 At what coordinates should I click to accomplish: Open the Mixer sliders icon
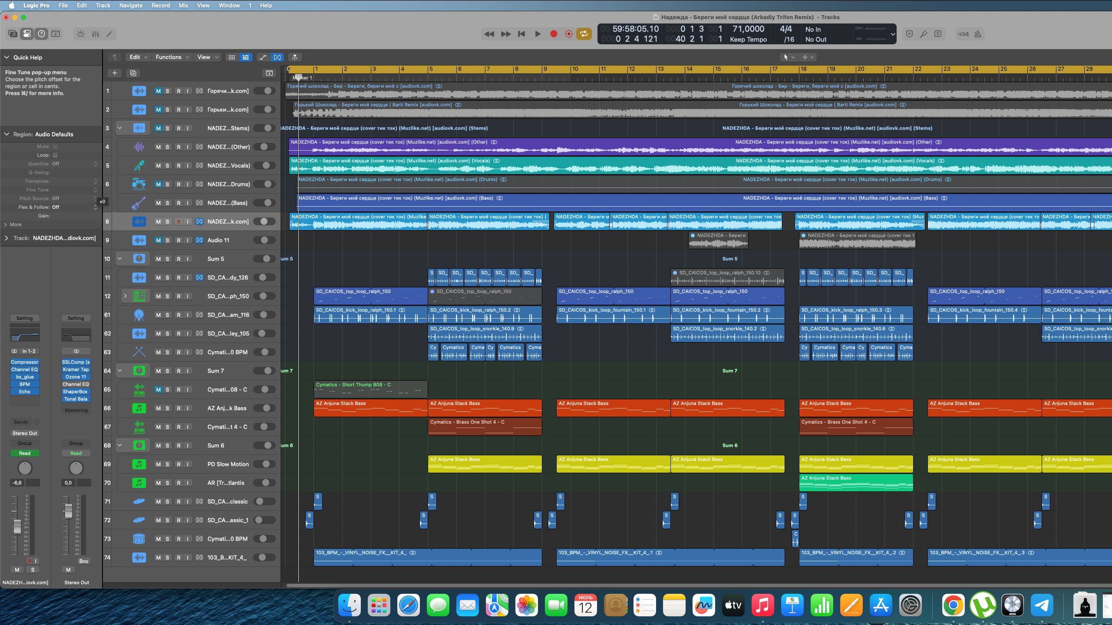(x=96, y=34)
